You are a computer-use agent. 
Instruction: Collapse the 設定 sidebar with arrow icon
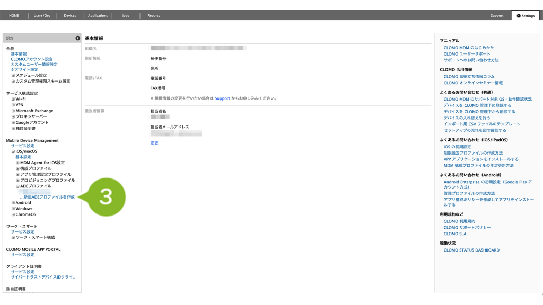[x=77, y=38]
